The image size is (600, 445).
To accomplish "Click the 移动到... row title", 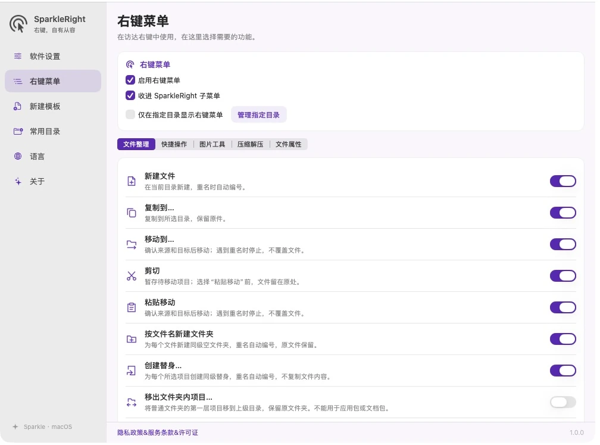I will (x=159, y=239).
